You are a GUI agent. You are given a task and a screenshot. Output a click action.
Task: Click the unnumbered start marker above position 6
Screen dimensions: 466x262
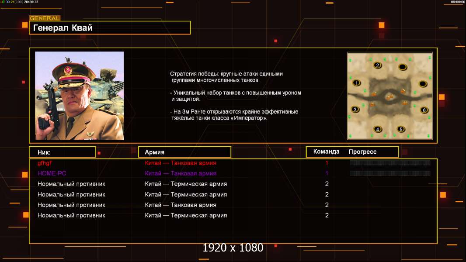[x=423, y=84]
